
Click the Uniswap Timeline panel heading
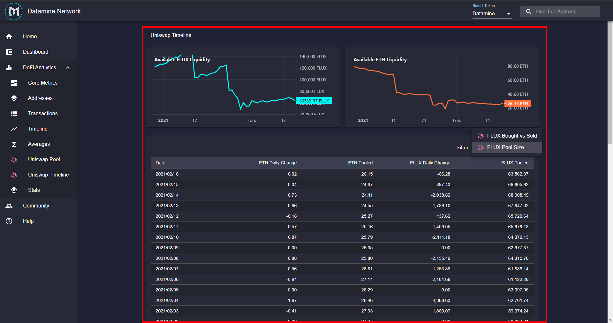pyautogui.click(x=171, y=35)
